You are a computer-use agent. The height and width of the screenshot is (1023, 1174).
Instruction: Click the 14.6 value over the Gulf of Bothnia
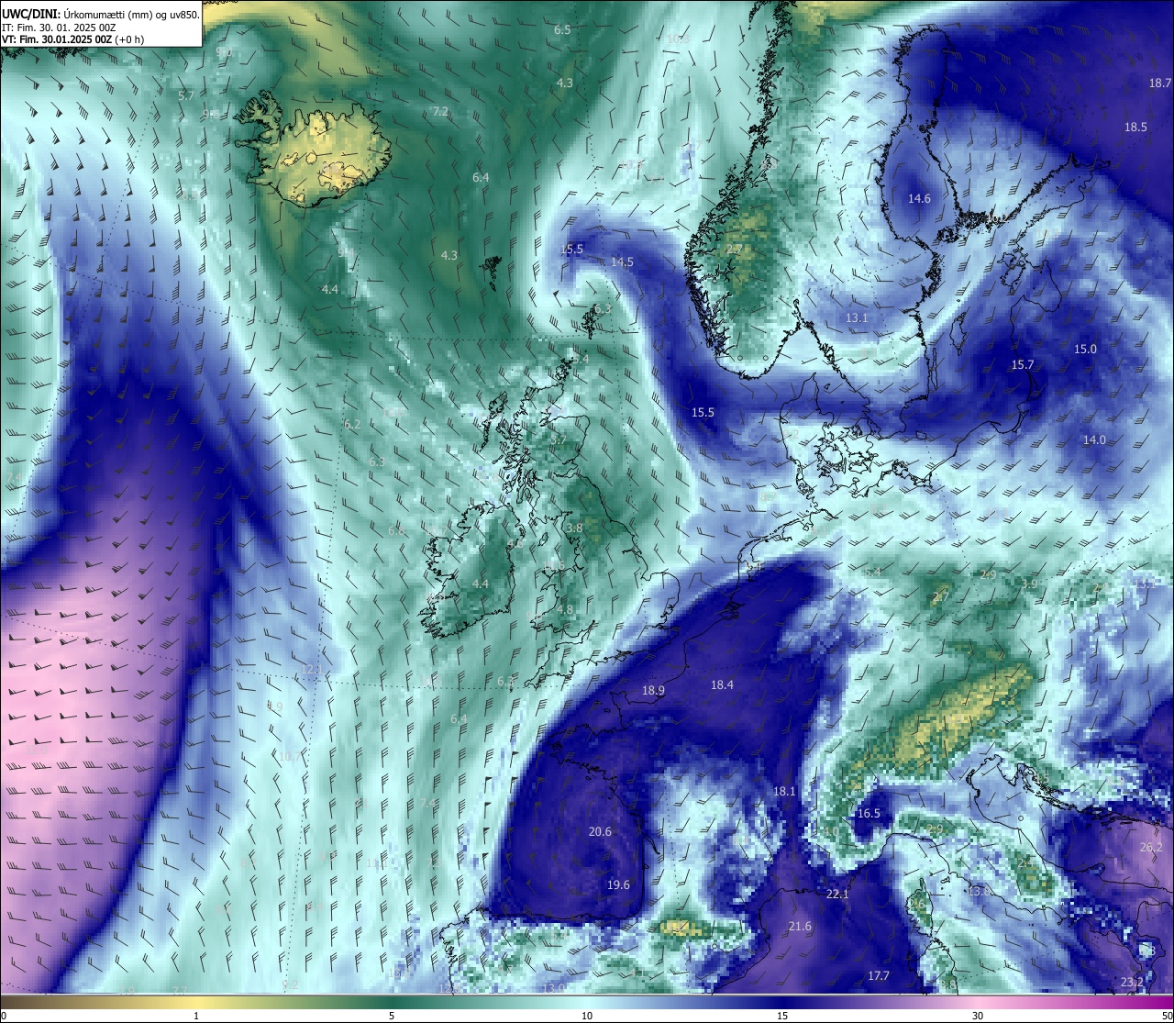coord(919,198)
